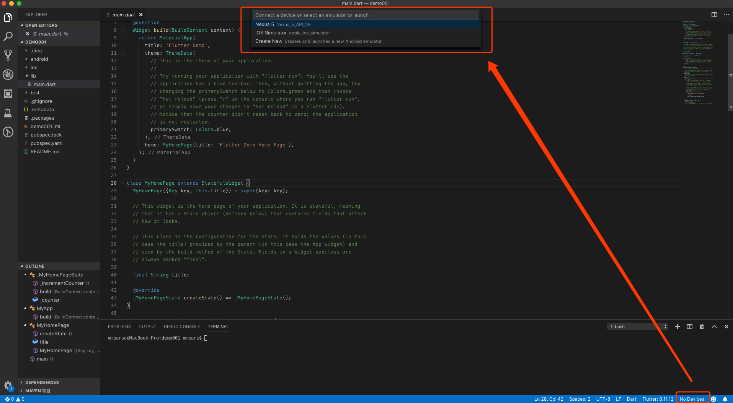Open the Extensions view
This screenshot has width=733, height=403.
pos(8,94)
